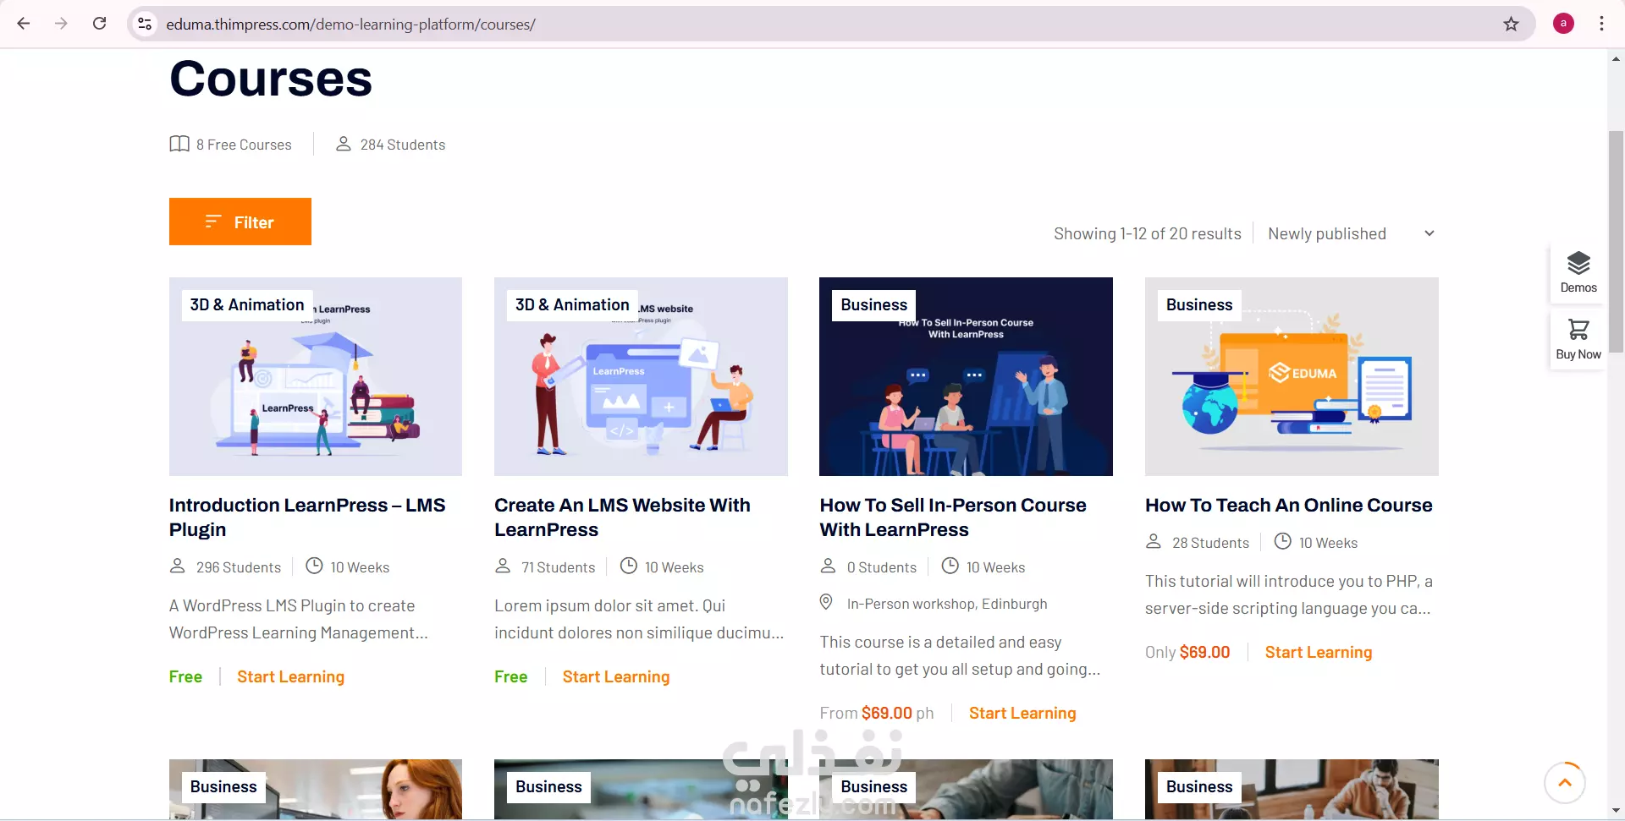Click the clock icon for Introduction LearnPress duration
This screenshot has width=1625, height=821.
pos(314,566)
